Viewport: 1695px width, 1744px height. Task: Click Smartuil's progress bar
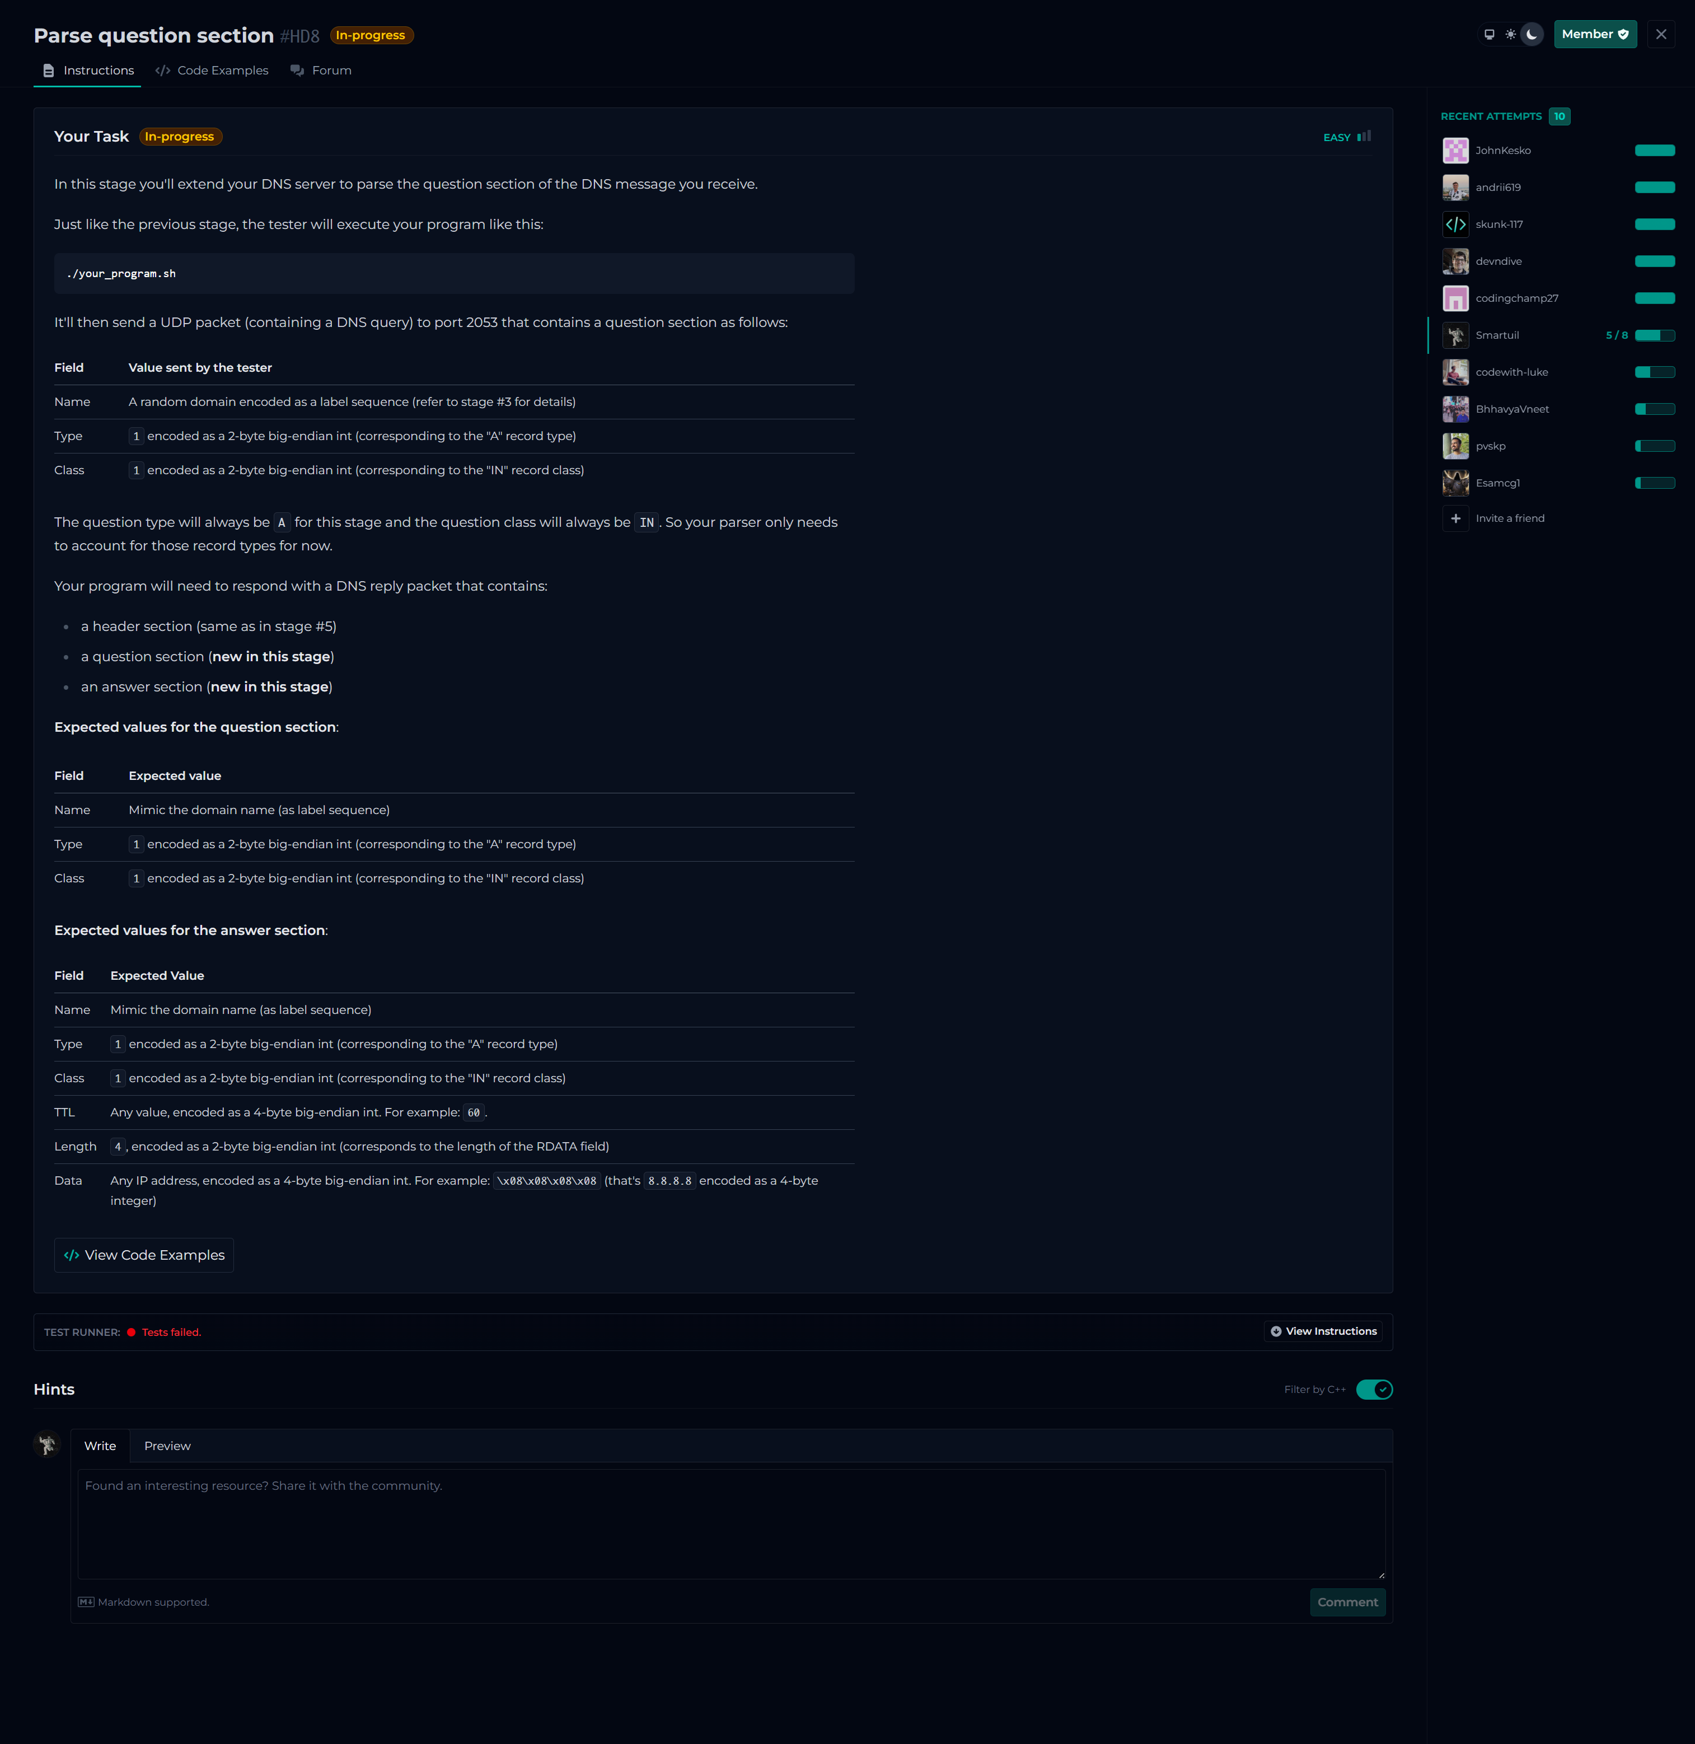click(x=1654, y=335)
